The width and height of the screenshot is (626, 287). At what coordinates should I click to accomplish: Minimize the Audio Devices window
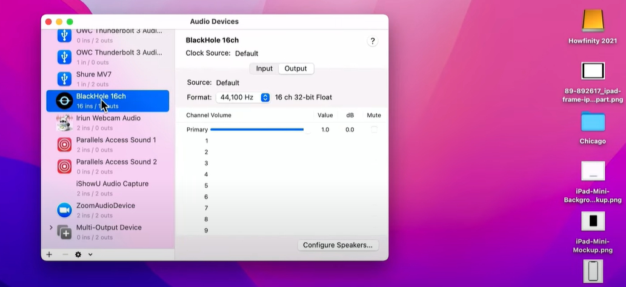click(x=59, y=22)
